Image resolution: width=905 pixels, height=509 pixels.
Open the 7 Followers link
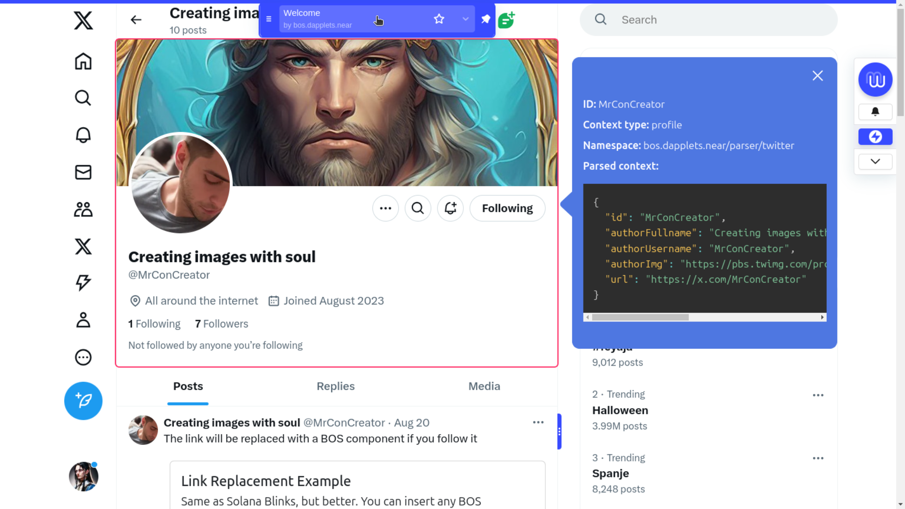click(x=222, y=324)
